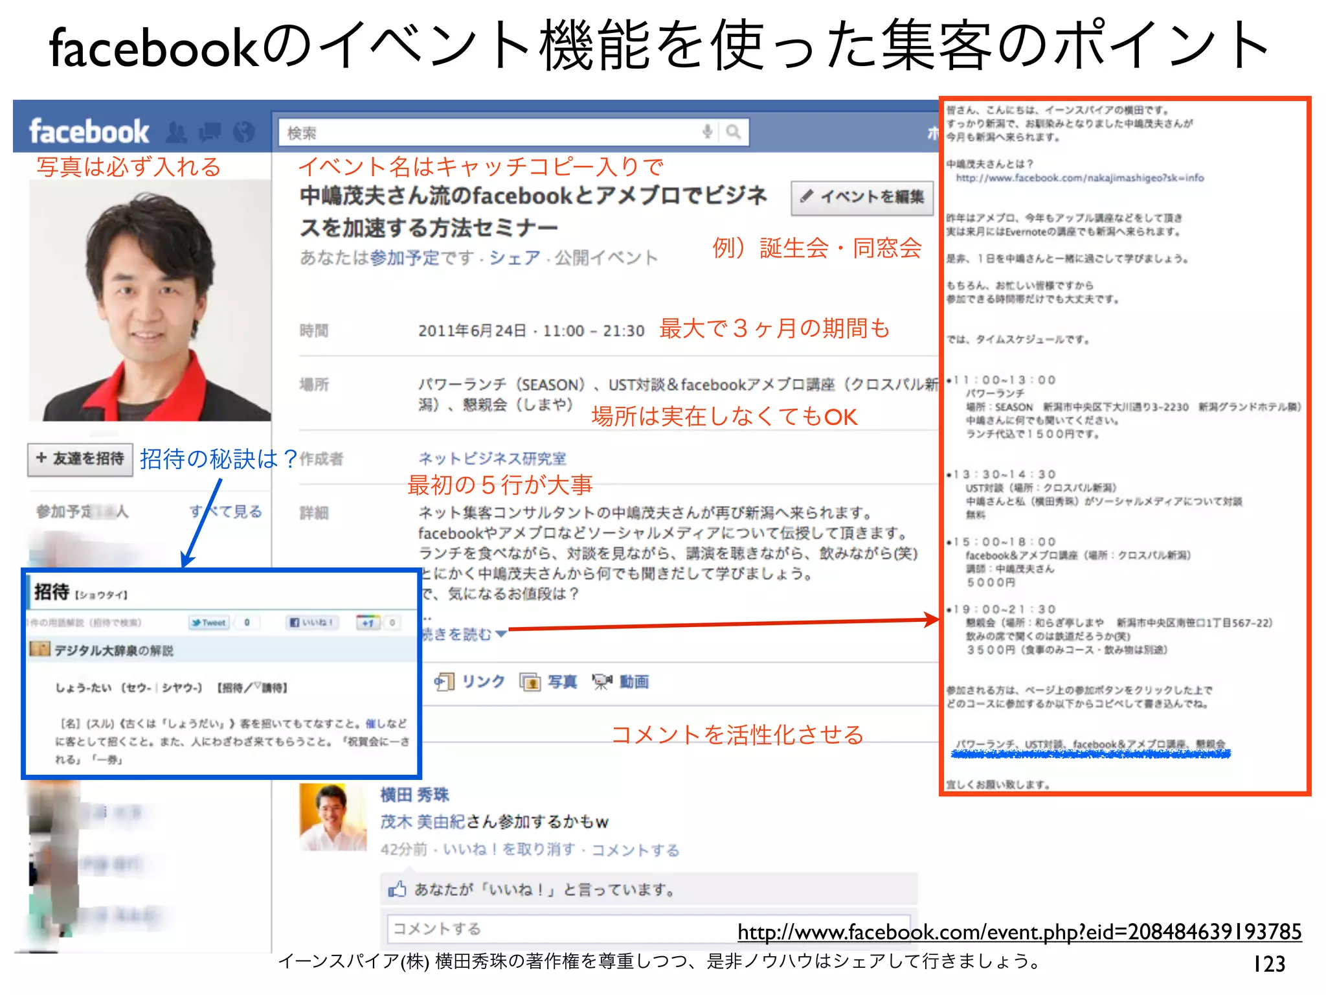The image size is (1326, 995).
Task: Click the 参加予定 link under event title
Action: pos(405,258)
